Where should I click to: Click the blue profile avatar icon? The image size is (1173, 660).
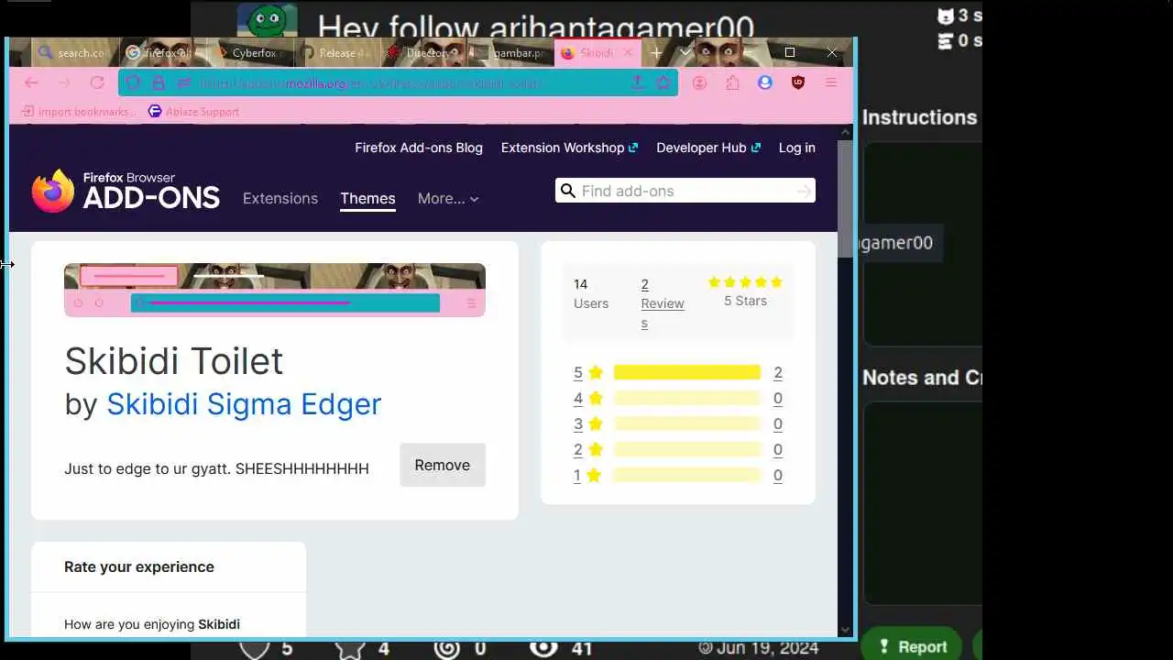[765, 82]
